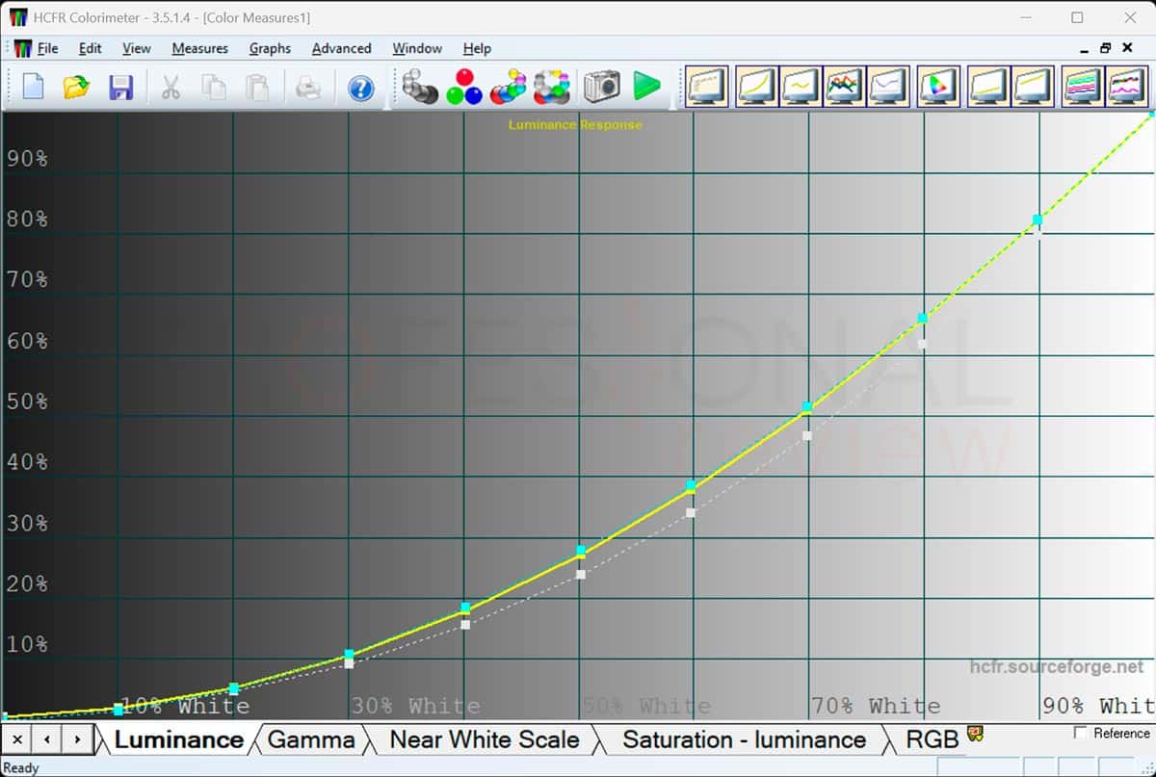Print using the printer icon

[x=307, y=88]
